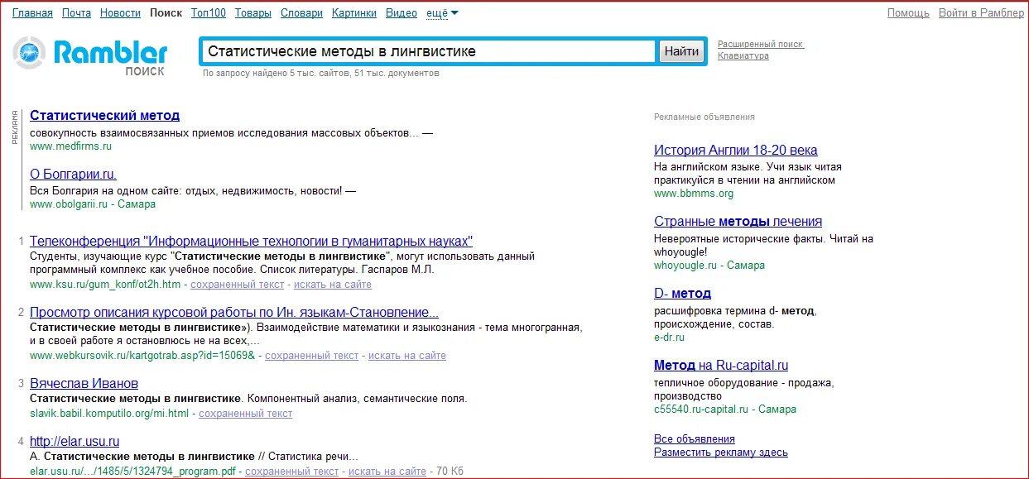Click the Помощь link

[908, 13]
